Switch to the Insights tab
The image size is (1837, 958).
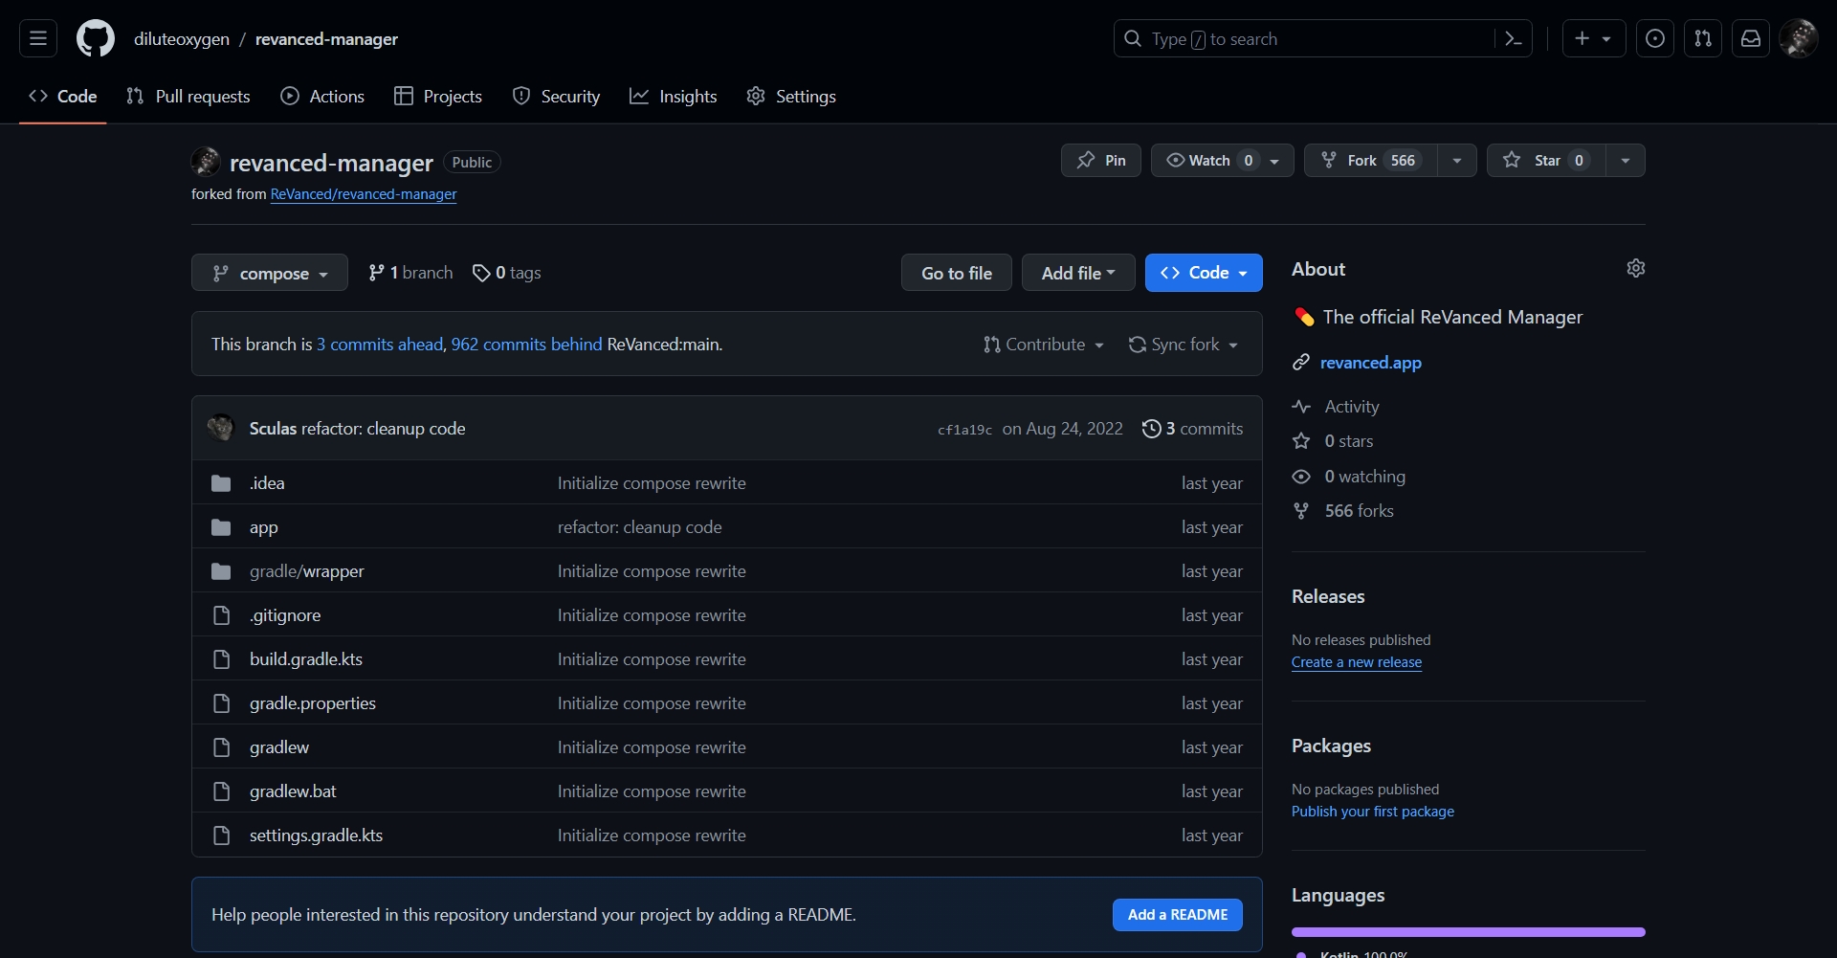[x=674, y=97]
